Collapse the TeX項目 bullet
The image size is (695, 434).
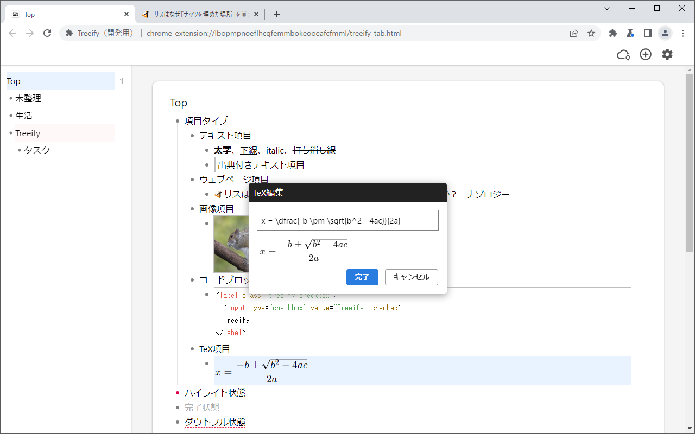192,349
